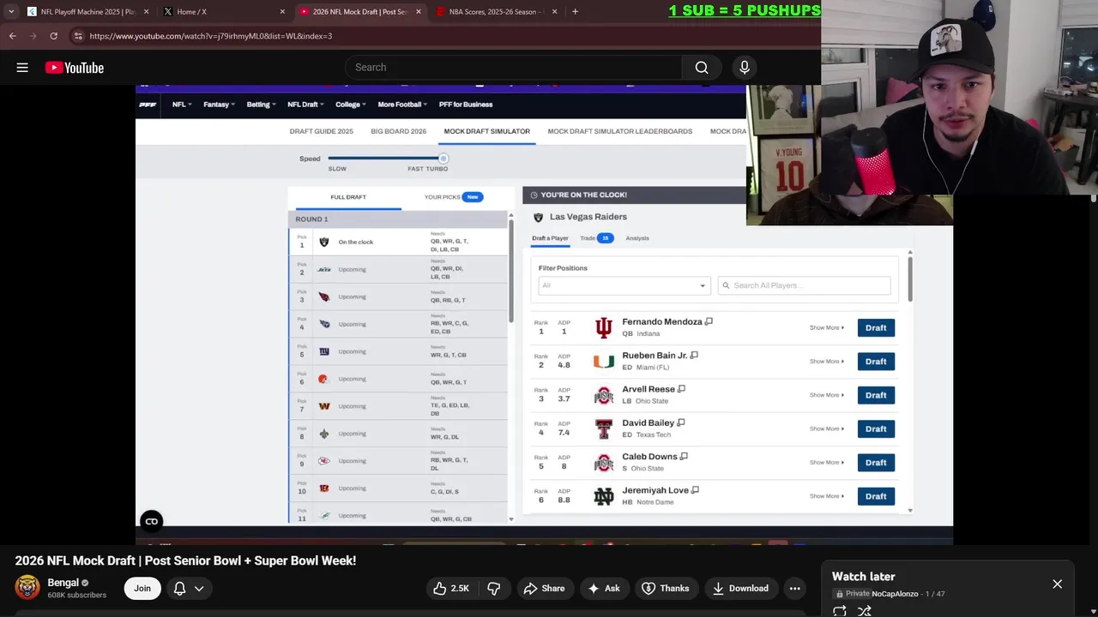Open the site info icon in the address bar

tap(78, 36)
